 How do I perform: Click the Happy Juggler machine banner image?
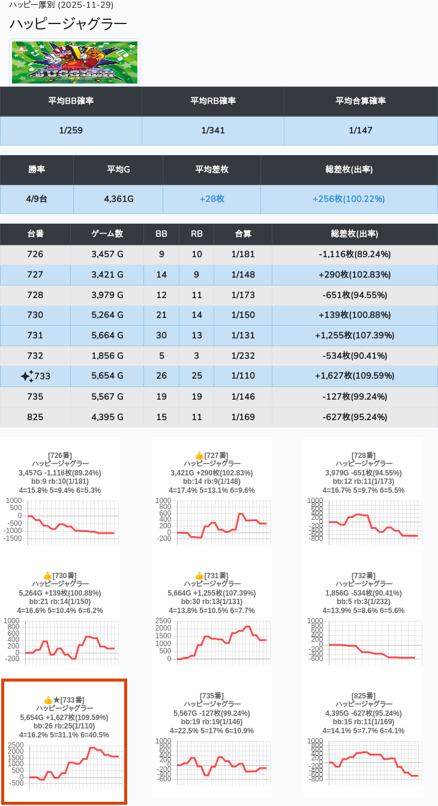pyautogui.click(x=75, y=63)
